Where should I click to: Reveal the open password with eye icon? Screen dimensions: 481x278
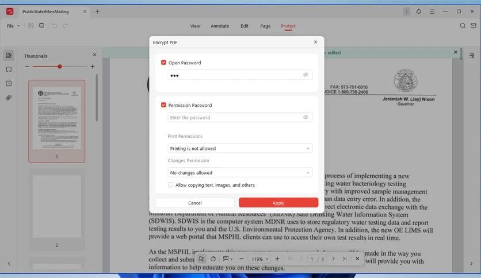[x=306, y=75]
